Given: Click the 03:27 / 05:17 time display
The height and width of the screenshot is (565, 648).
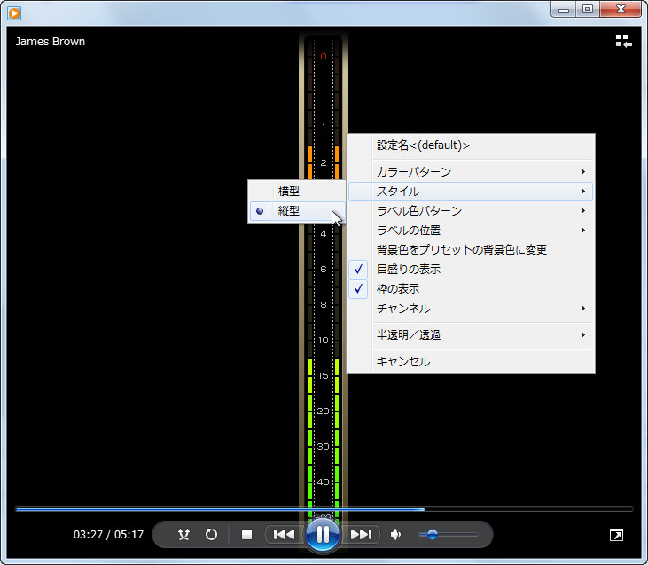Looking at the screenshot, I should click(108, 534).
